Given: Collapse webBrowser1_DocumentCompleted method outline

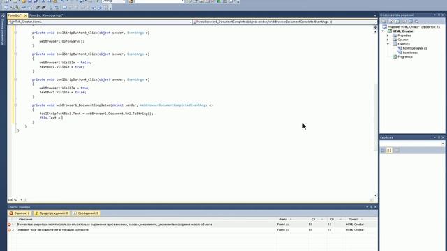Looking at the screenshot, I should point(15,105).
